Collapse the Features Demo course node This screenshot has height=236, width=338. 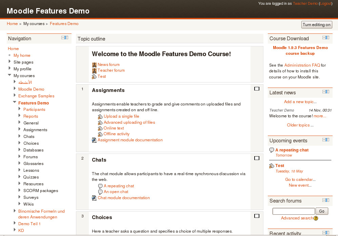[x=15, y=102]
